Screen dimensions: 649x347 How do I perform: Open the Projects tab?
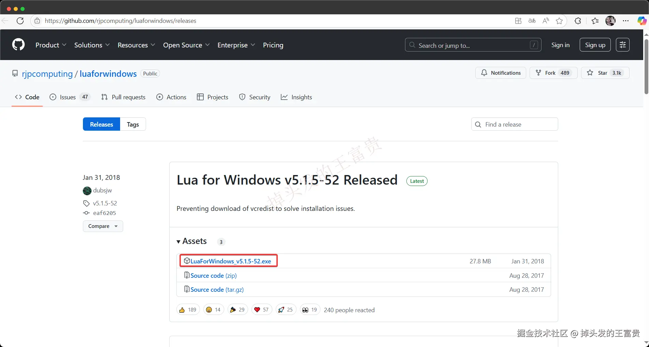213,97
